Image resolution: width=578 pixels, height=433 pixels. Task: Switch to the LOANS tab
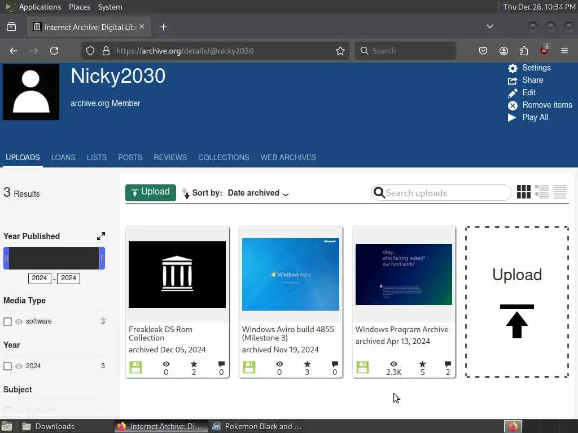click(x=63, y=158)
